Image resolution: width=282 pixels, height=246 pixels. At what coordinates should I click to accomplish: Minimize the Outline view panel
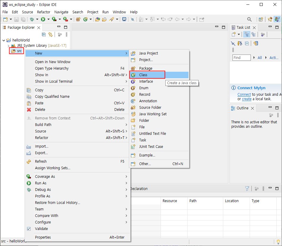[x=270, y=107]
